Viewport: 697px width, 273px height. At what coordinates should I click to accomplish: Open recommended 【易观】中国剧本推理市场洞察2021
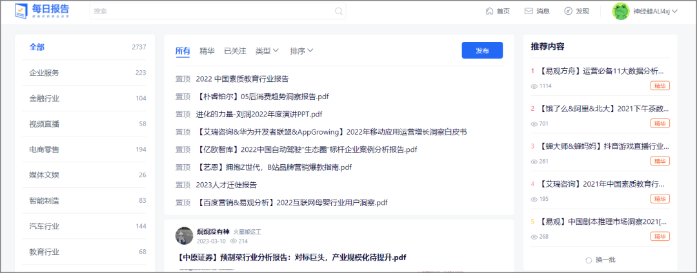coord(603,221)
